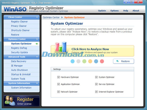Click the green circle indicator
Image resolution: width=147 pixels, height=110 pixels.
tap(84, 61)
